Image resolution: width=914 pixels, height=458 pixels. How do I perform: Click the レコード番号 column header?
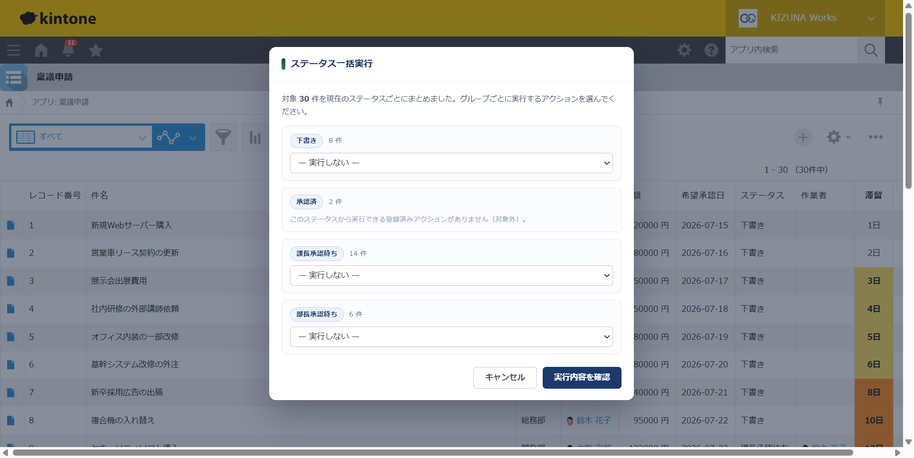coord(55,196)
